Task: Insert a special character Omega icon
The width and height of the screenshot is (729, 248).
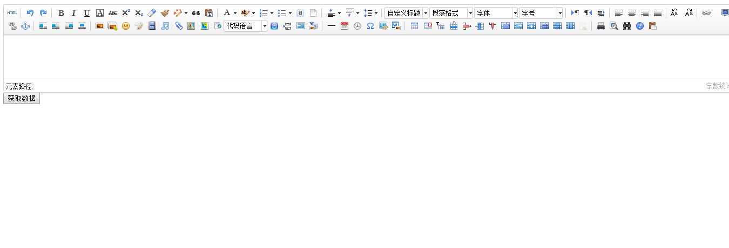Action: click(x=370, y=26)
